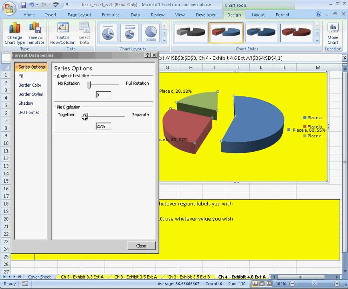Click the angle value input field
This screenshot has height=289, width=348.
[x=103, y=95]
